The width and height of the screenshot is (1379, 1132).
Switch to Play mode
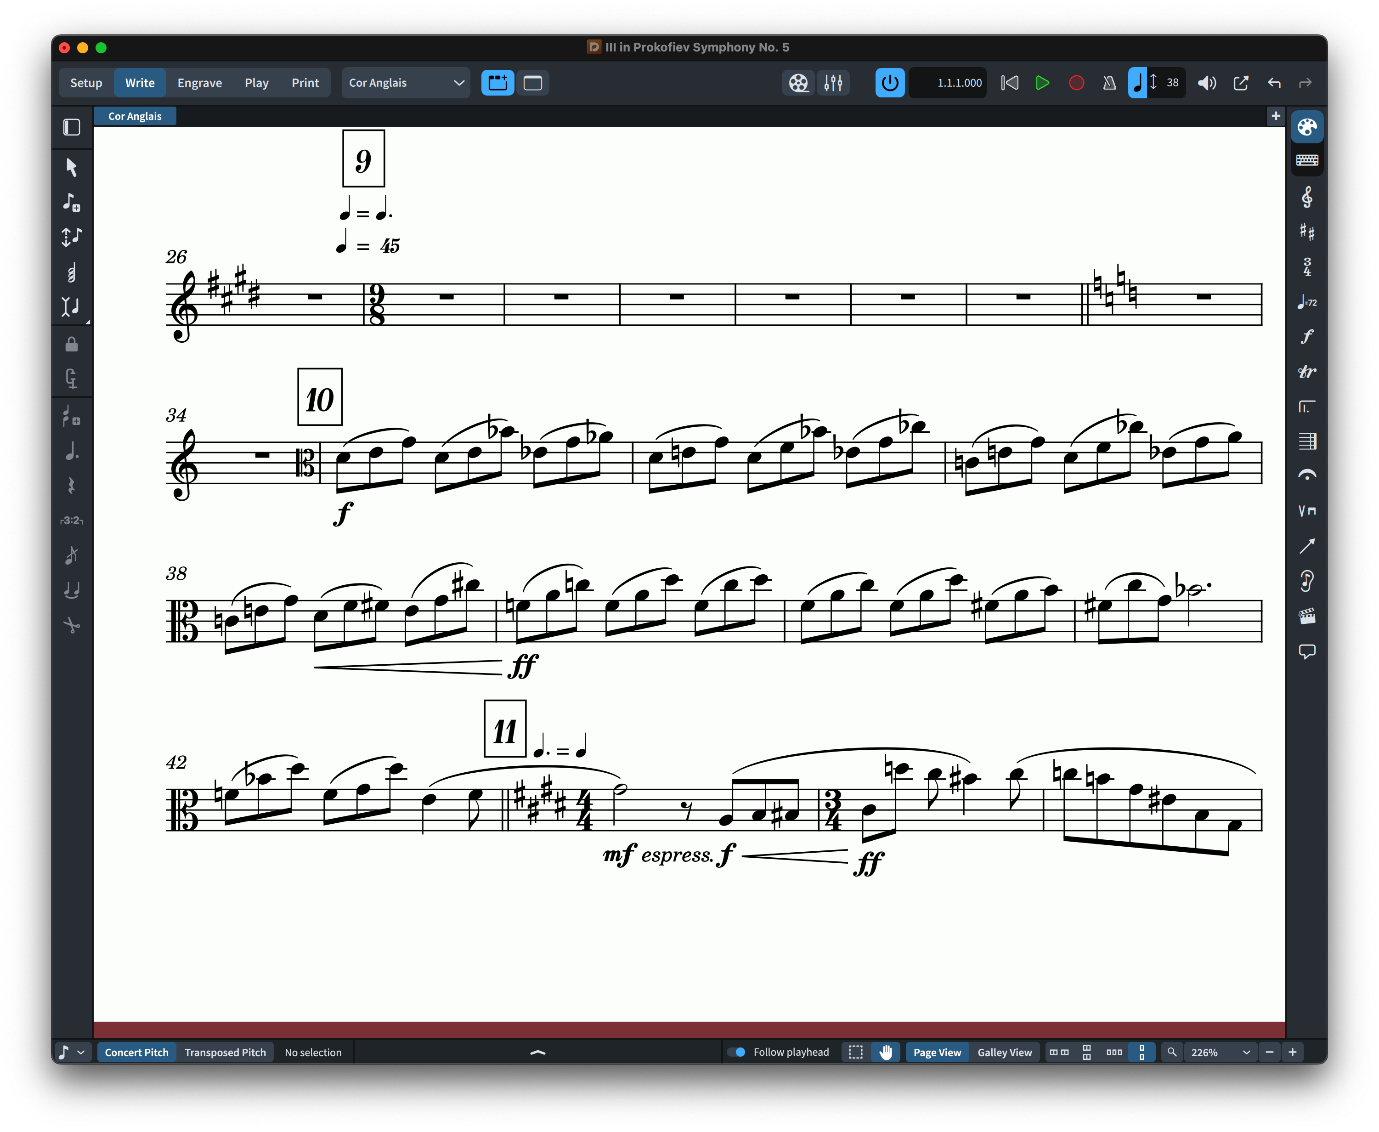[x=256, y=83]
